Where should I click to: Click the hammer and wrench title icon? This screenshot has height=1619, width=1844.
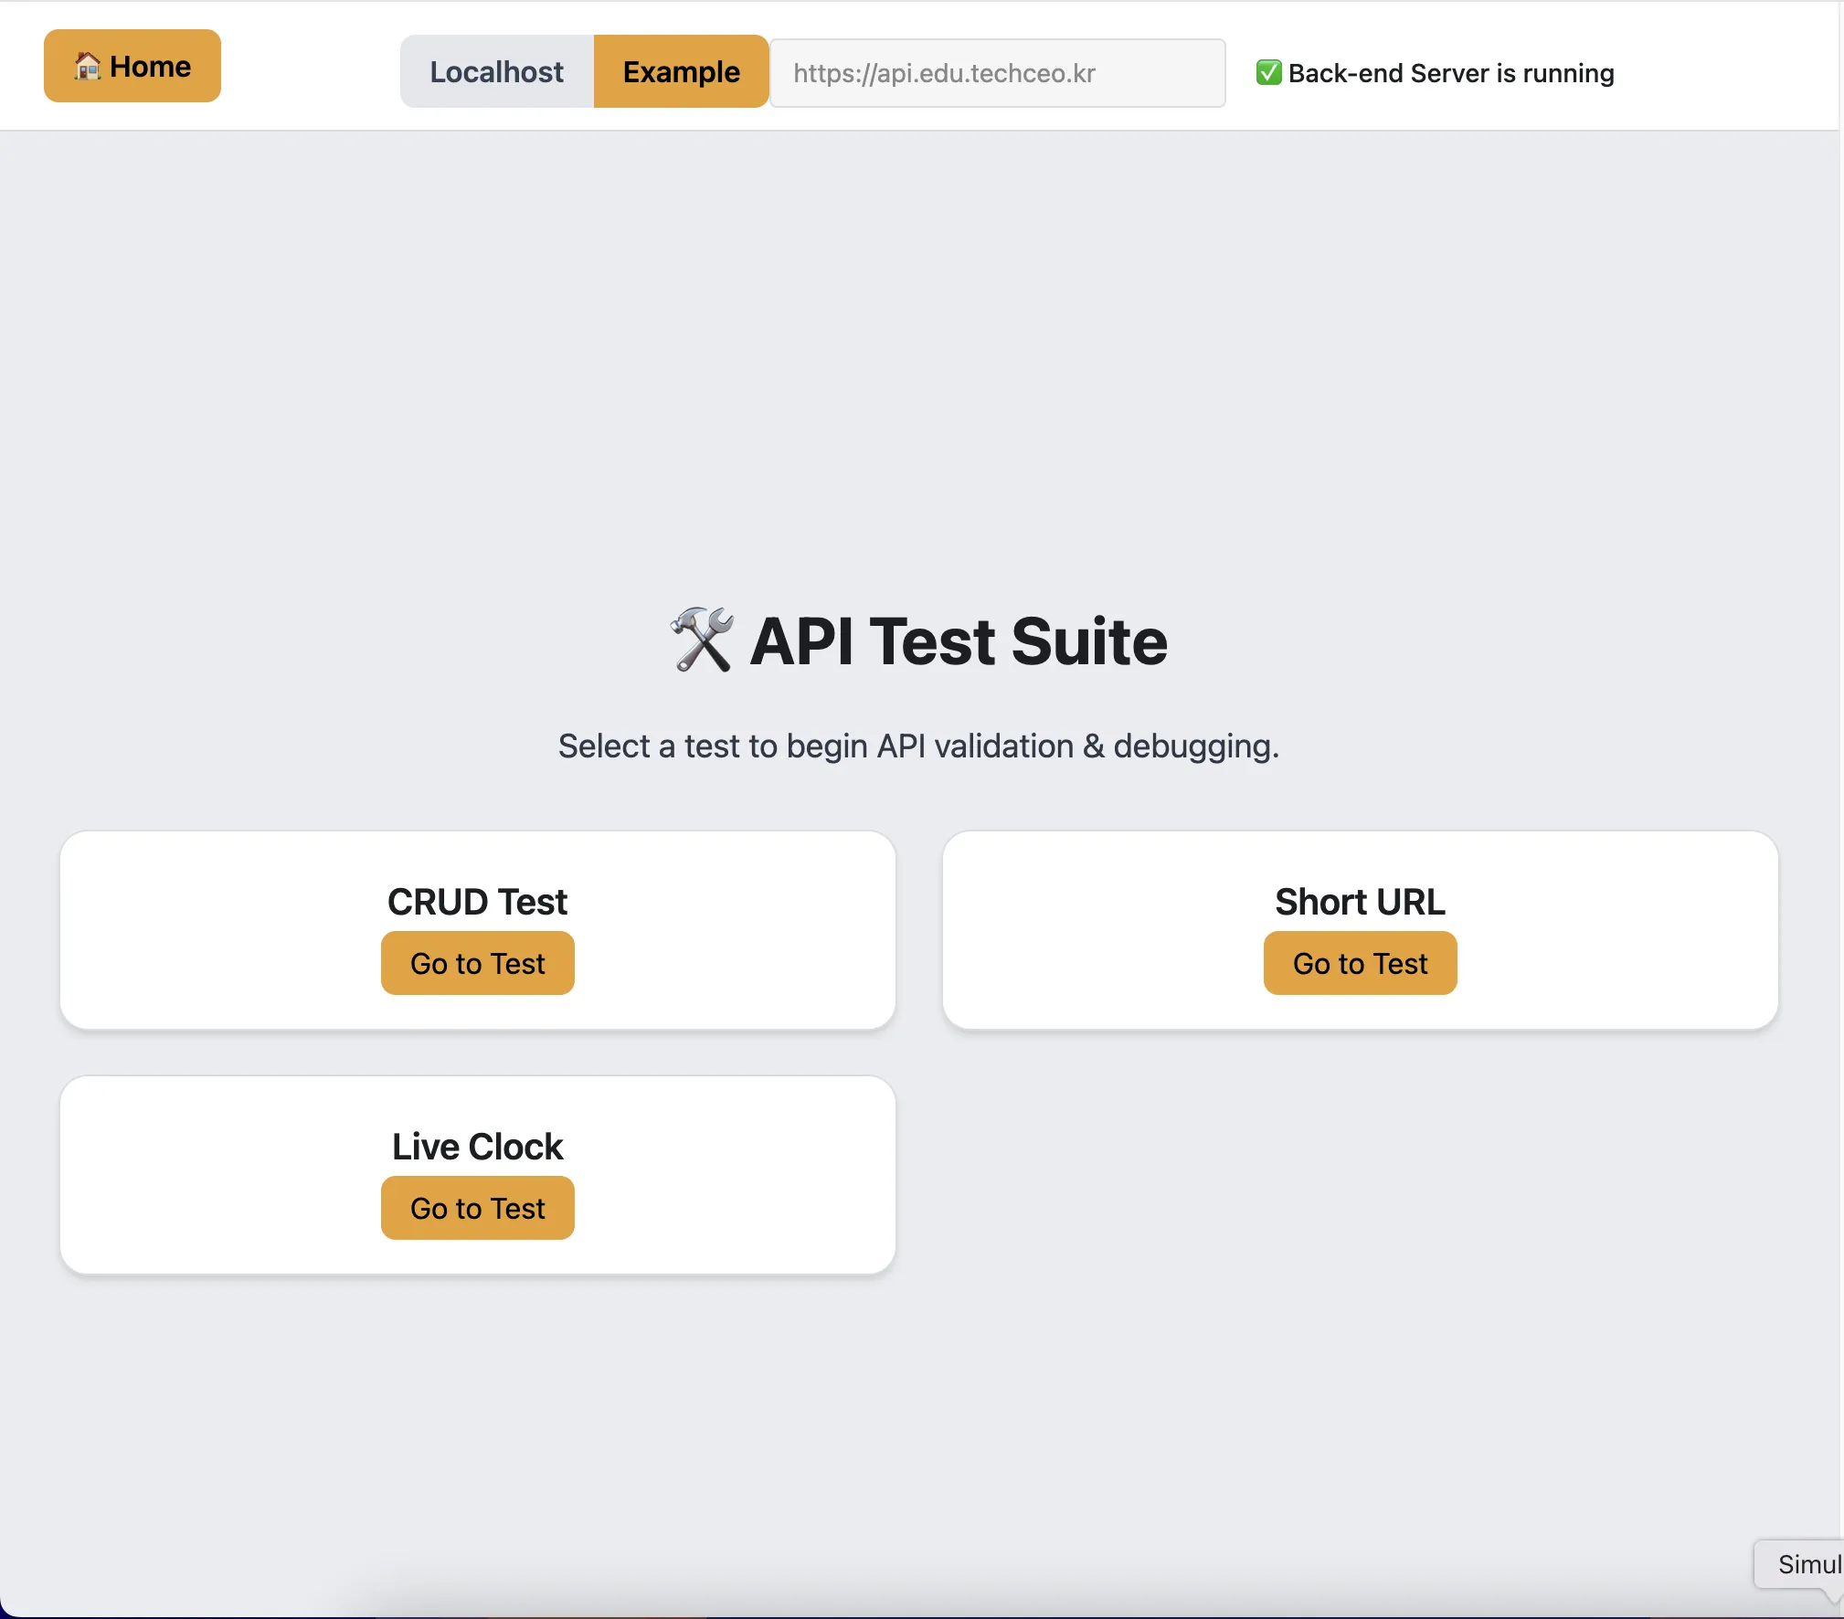[702, 640]
